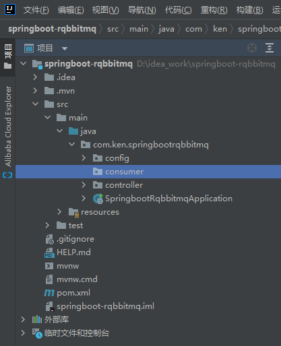
Task: Open the 代码(C) menu
Action: click(x=179, y=10)
